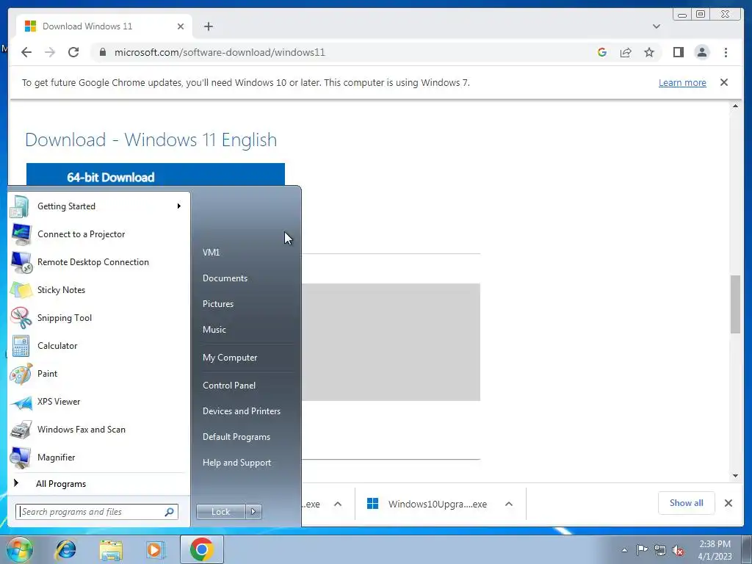Open the Chrome profile avatar

coord(701,52)
